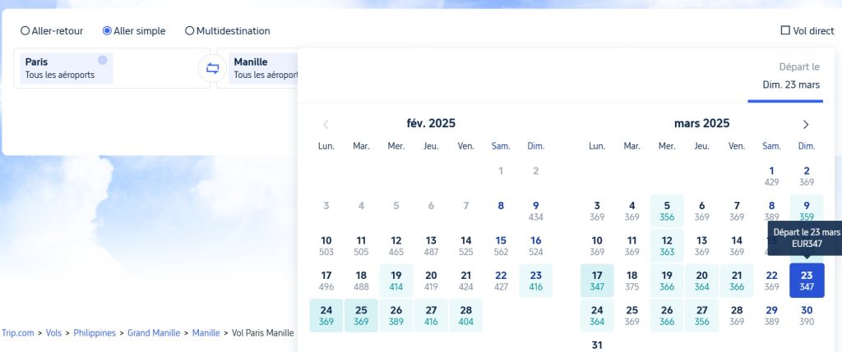The width and height of the screenshot is (842, 352).
Task: Open the Philippines breadcrumb link
Action: click(95, 332)
